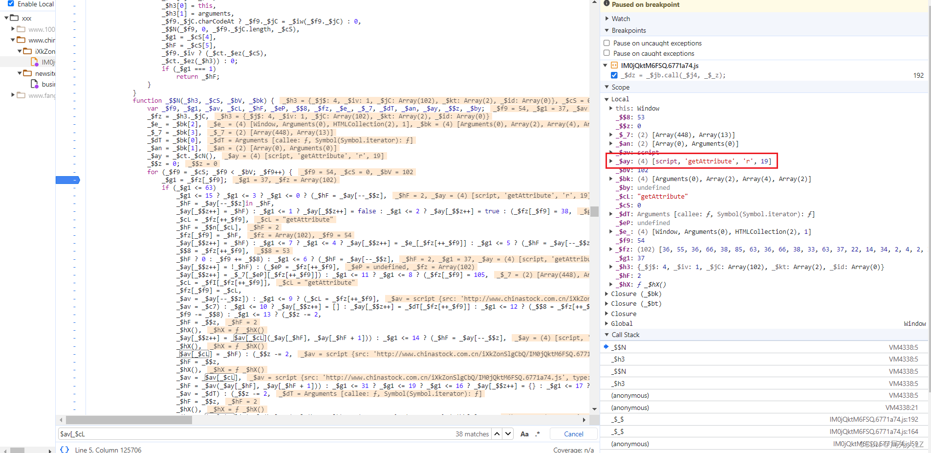Toggle Enable Local overrides checkbox
The image size is (931, 453).
[x=11, y=3]
